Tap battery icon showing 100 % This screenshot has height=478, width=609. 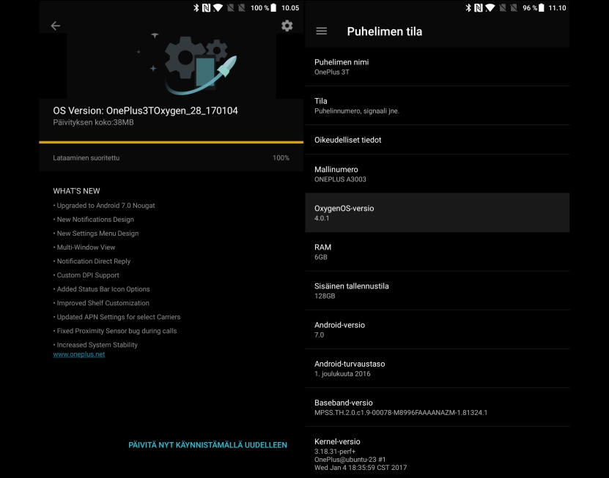coord(273,8)
